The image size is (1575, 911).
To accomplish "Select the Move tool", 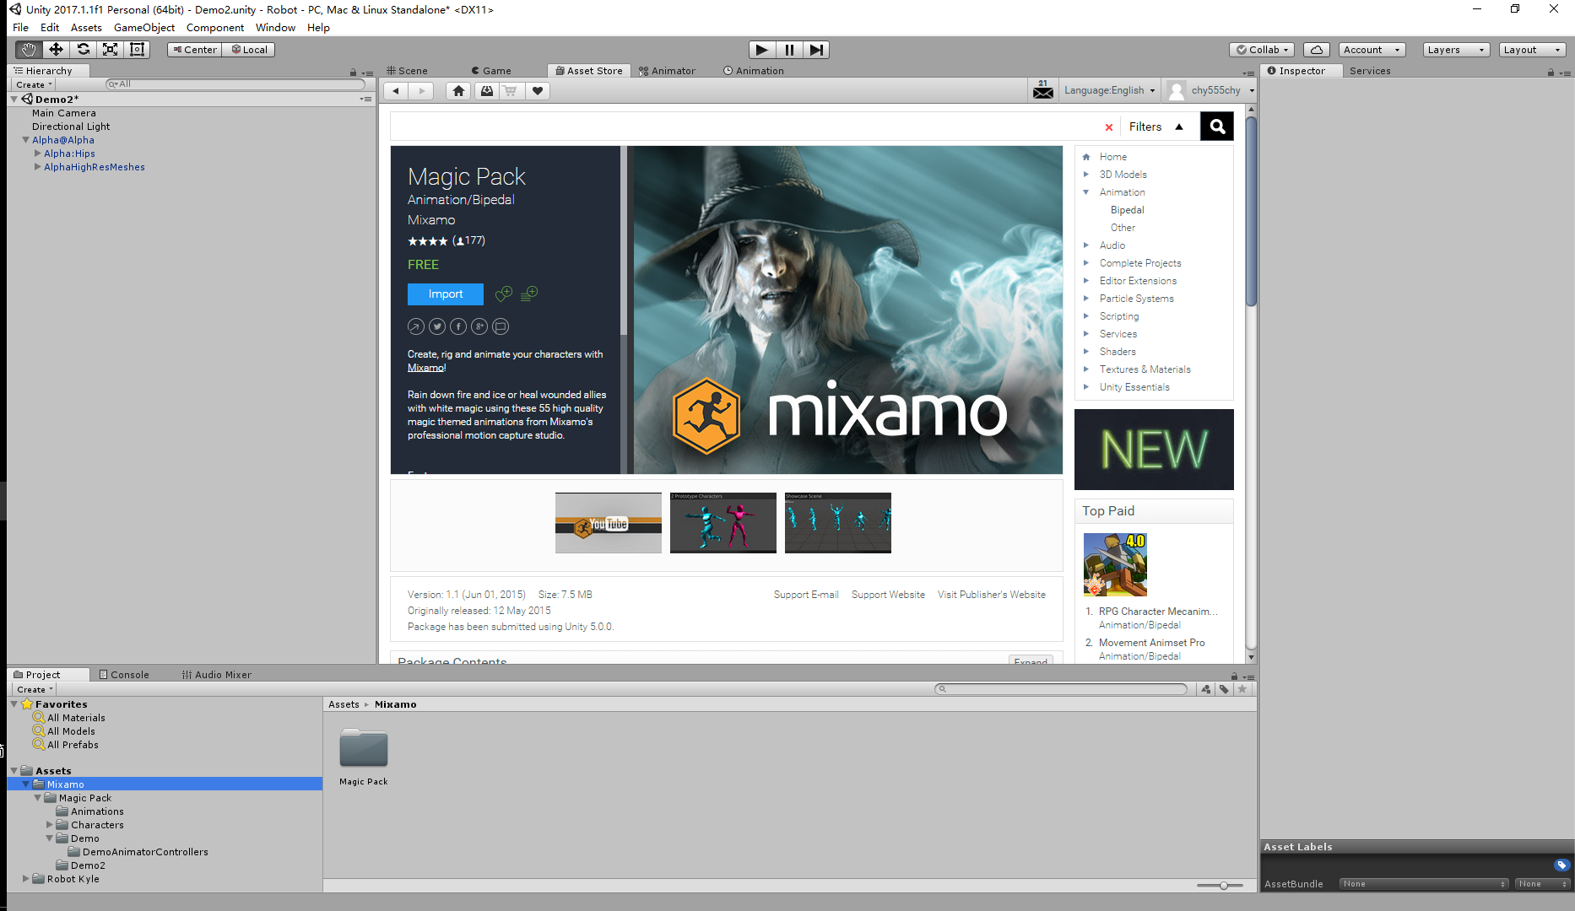I will pos(56,50).
